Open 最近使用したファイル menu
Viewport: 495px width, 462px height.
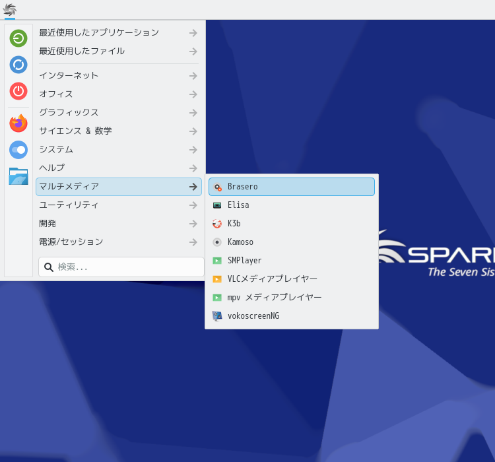(119, 51)
